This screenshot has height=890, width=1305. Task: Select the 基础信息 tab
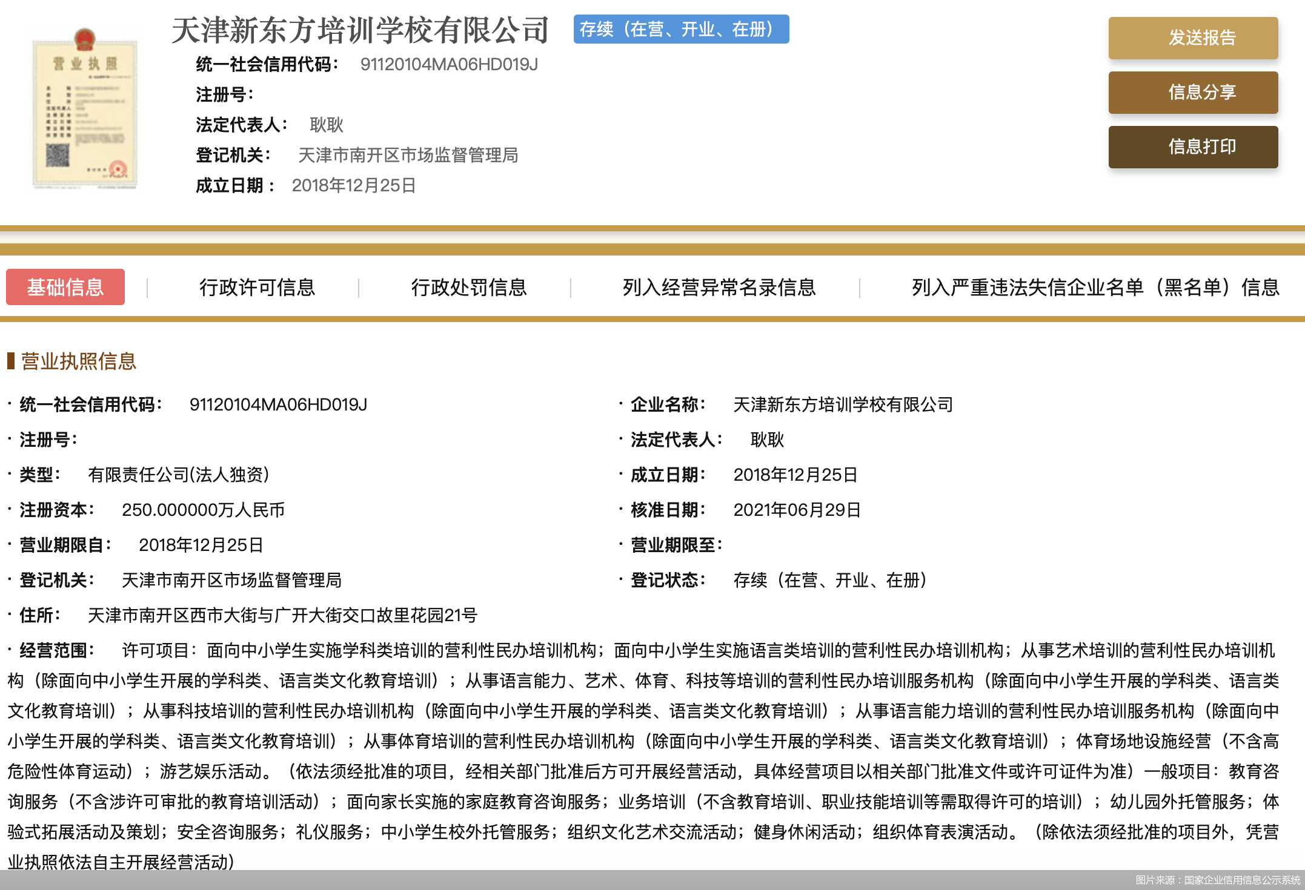pos(65,287)
